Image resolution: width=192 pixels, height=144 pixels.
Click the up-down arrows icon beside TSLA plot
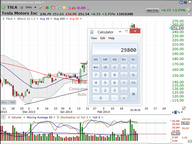pos(4,19)
